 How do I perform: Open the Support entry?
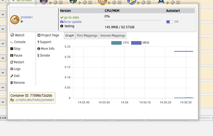45,42
